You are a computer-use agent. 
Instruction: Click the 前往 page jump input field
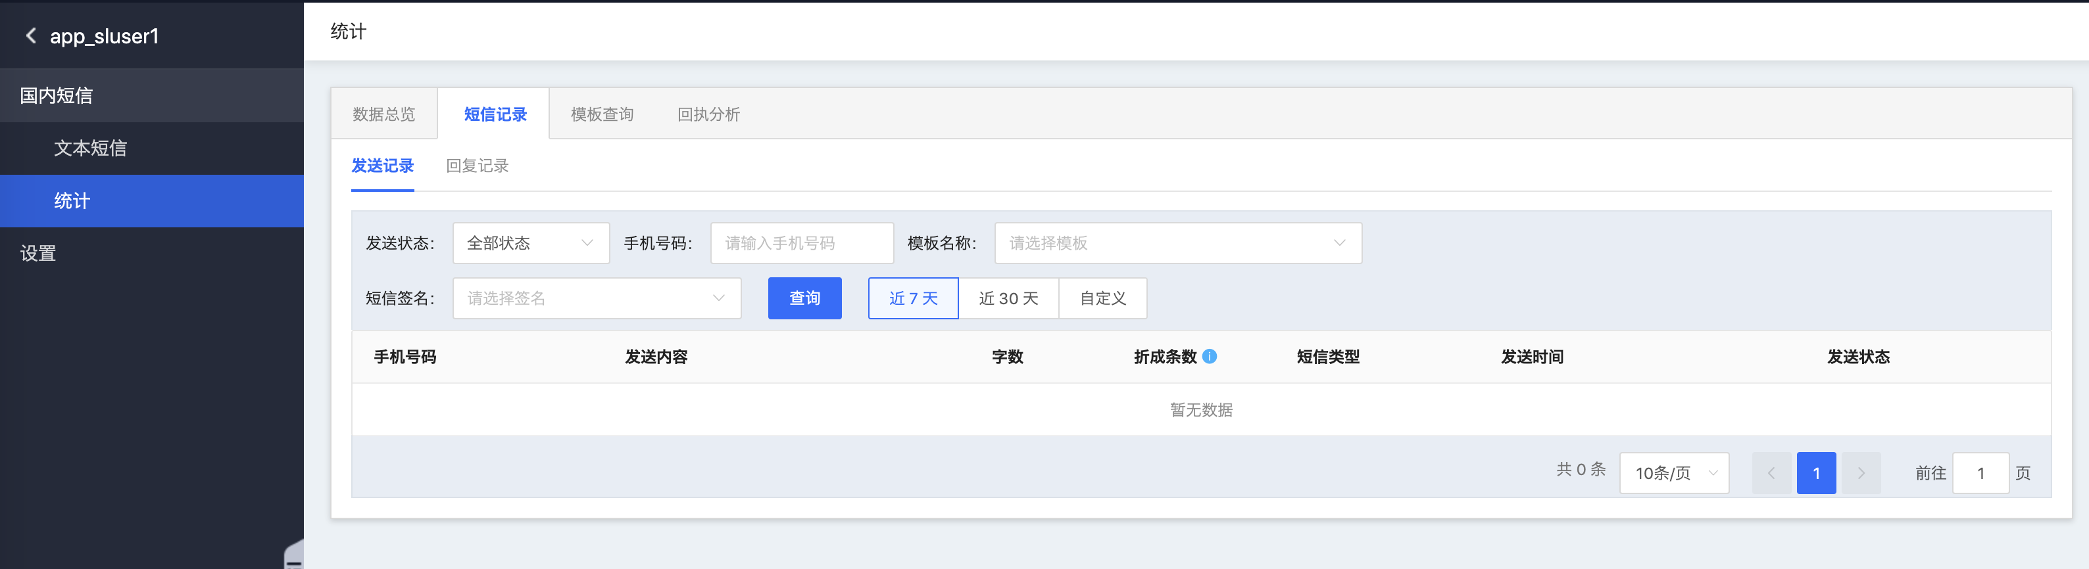[x=1980, y=473]
